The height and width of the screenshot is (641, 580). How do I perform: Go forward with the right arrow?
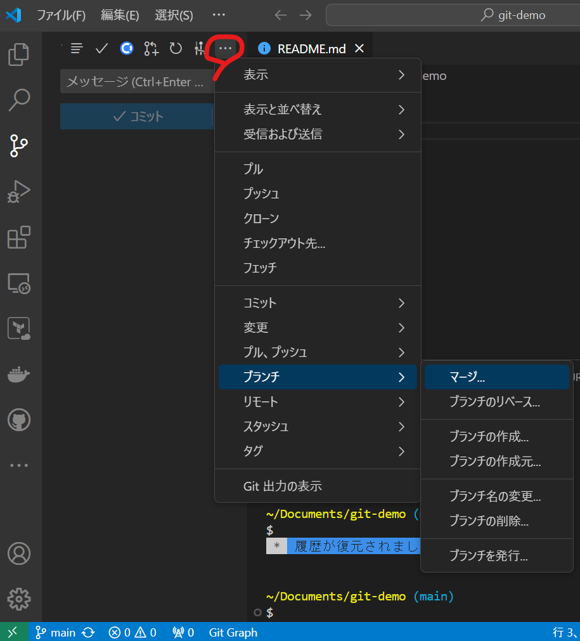coord(306,15)
